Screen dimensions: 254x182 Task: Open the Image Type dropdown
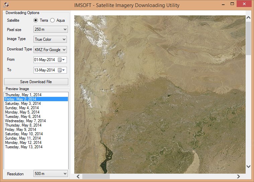pos(50,39)
